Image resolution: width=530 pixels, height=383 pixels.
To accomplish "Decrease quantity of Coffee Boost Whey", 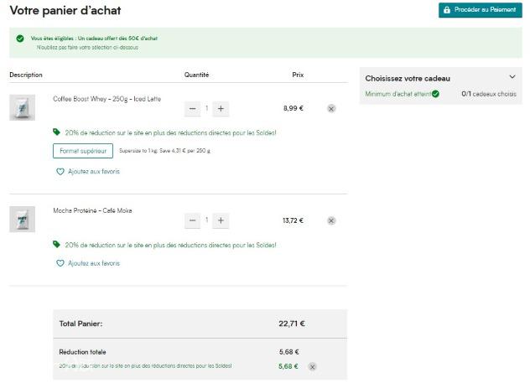I will (x=192, y=109).
